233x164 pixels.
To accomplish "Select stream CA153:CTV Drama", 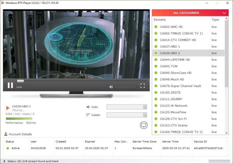I will point(188,125).
